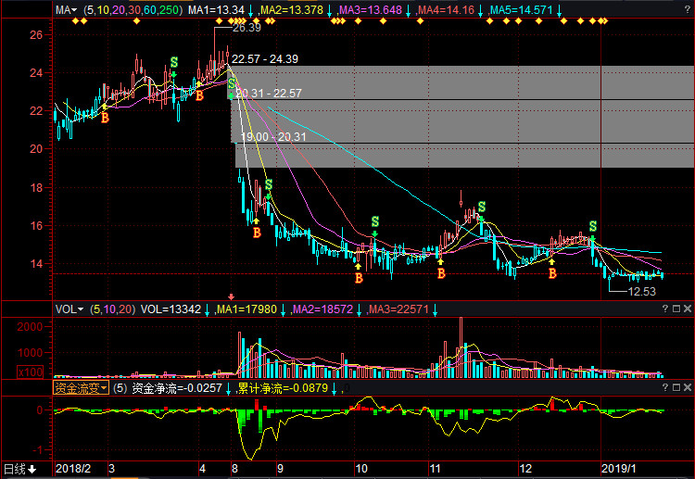The image size is (695, 479).
Task: Click the first yellow diamond event marker
Action: coord(76,21)
